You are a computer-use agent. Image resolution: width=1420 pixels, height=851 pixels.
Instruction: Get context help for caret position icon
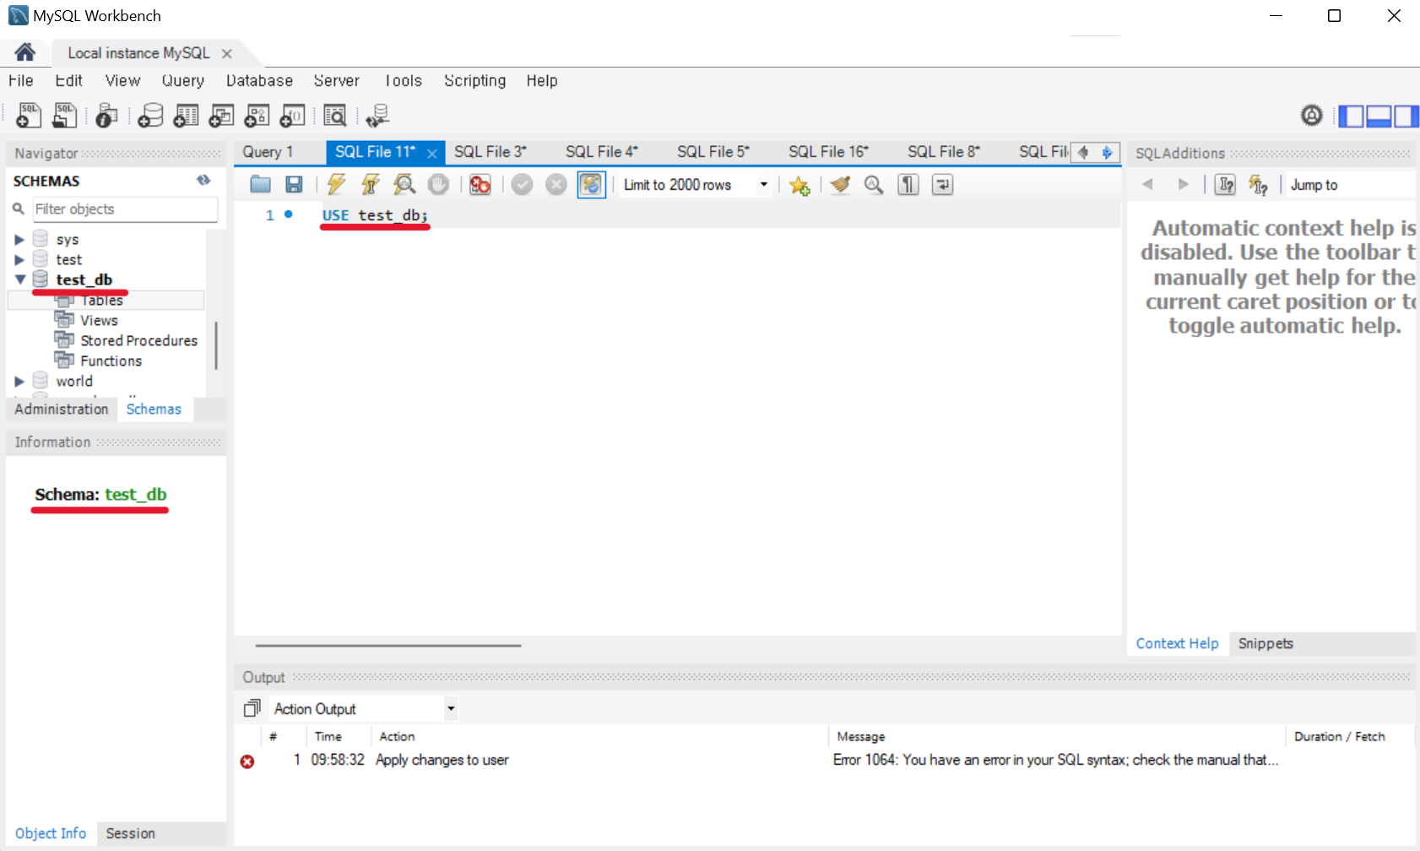pos(1225,184)
